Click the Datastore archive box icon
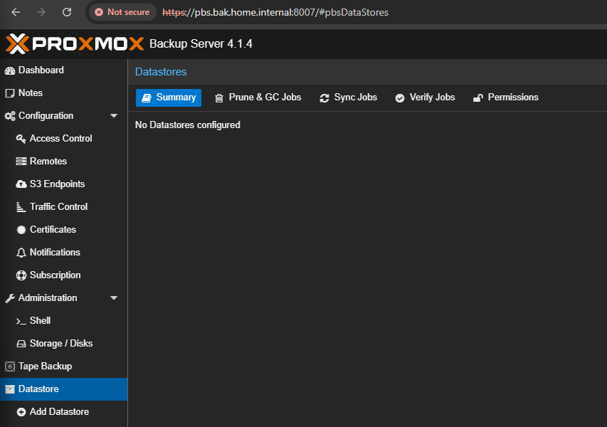This screenshot has width=607, height=427. 10,389
